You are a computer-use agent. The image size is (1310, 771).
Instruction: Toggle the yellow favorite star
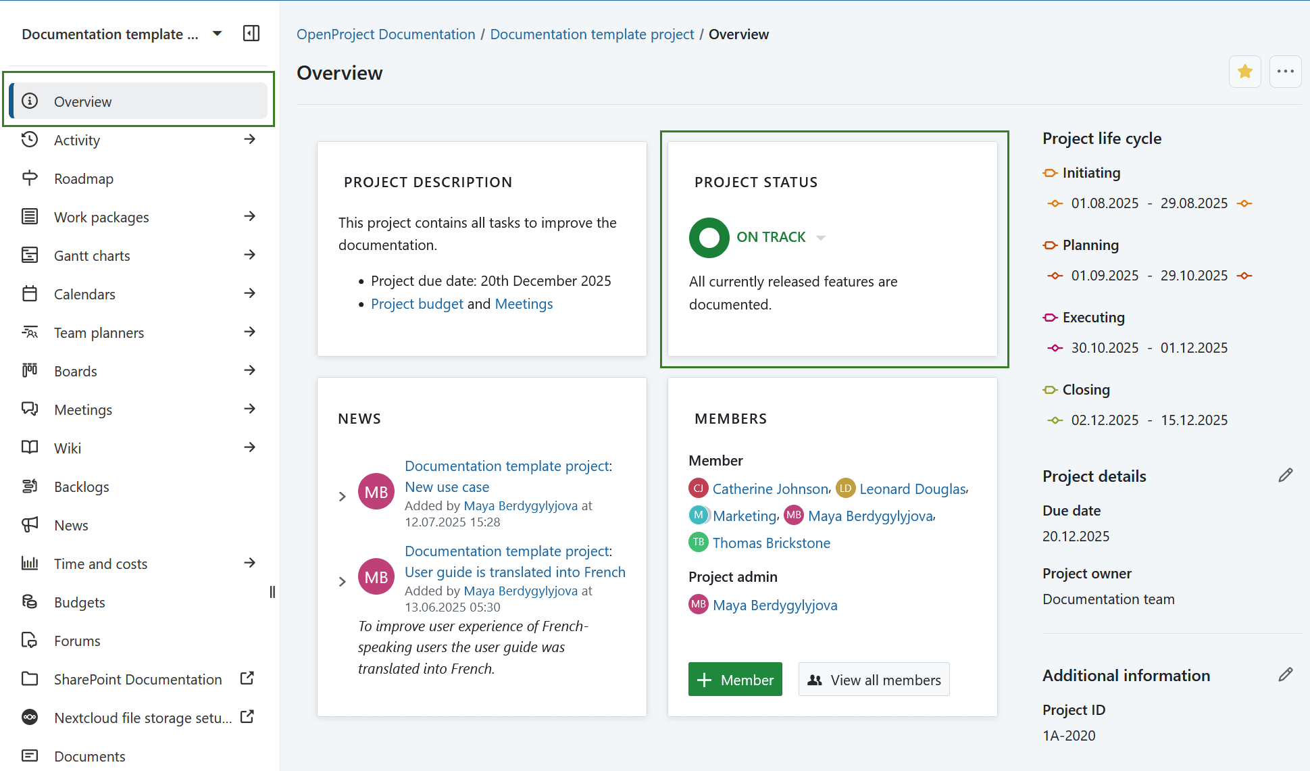1245,71
